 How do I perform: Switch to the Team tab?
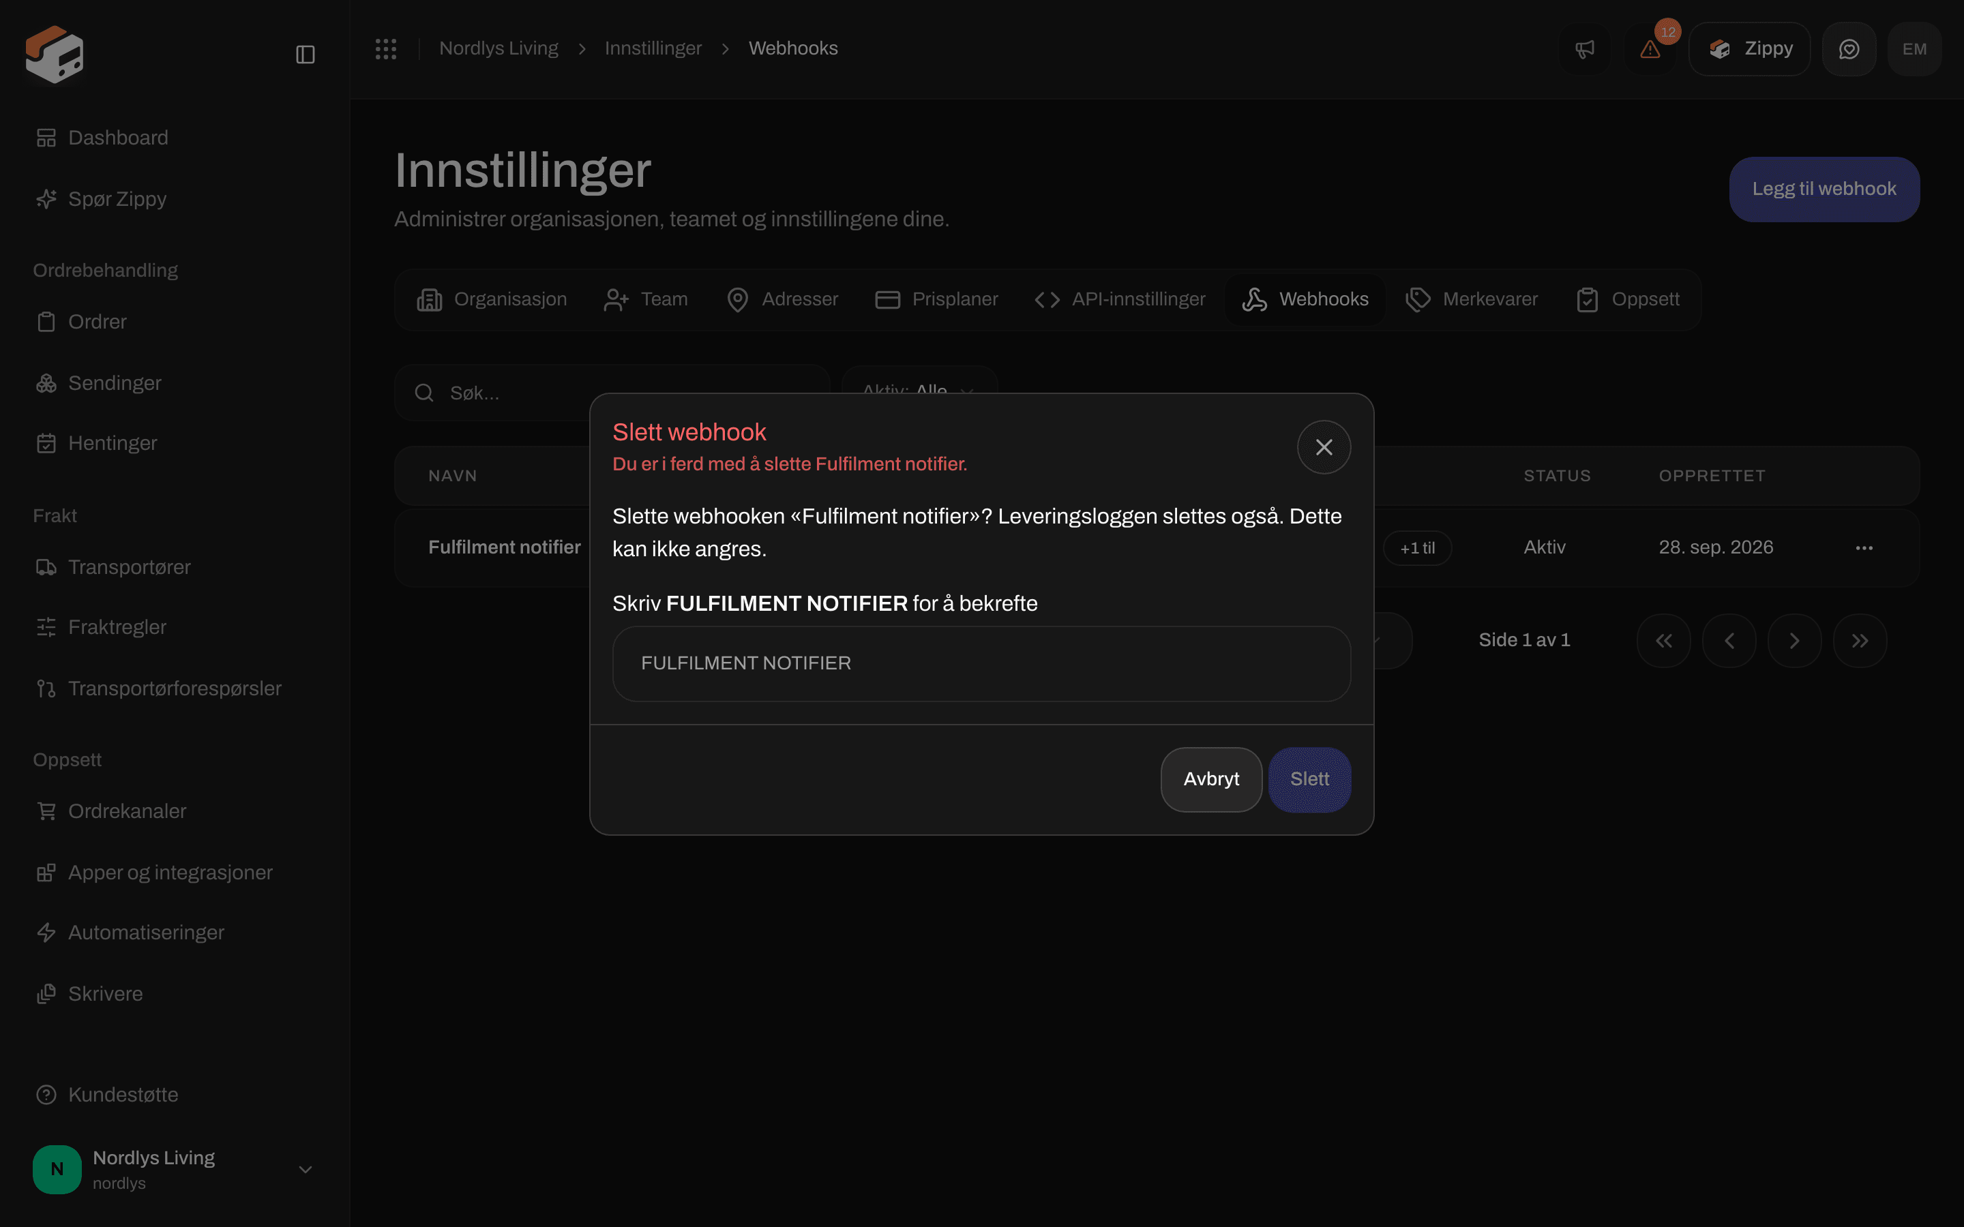646,299
